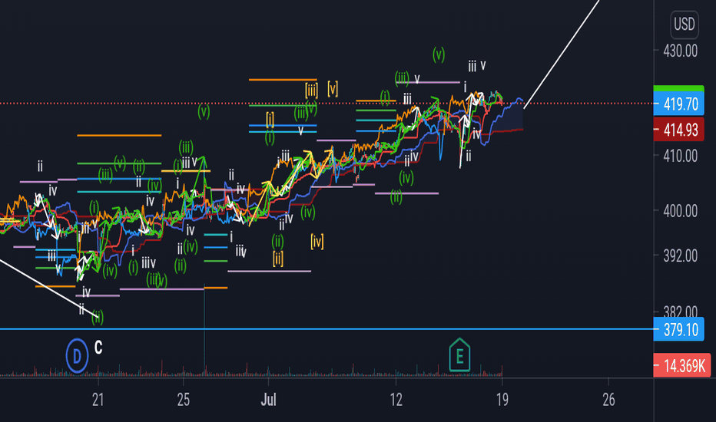The image size is (716, 422).
Task: Select the orange [v] wave label
Action: tap(333, 88)
